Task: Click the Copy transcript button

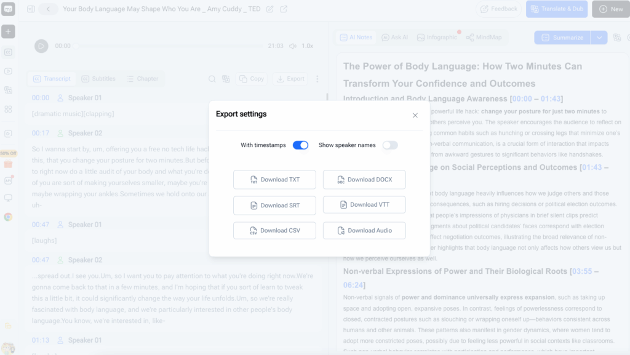Action: coord(252,79)
